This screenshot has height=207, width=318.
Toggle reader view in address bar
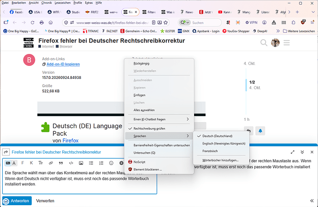coord(154,23)
